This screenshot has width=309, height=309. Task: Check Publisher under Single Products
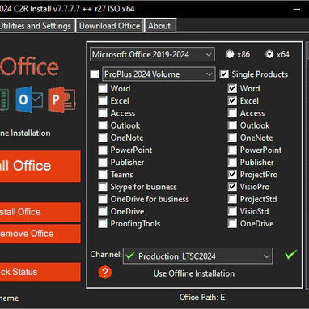pos(232,162)
